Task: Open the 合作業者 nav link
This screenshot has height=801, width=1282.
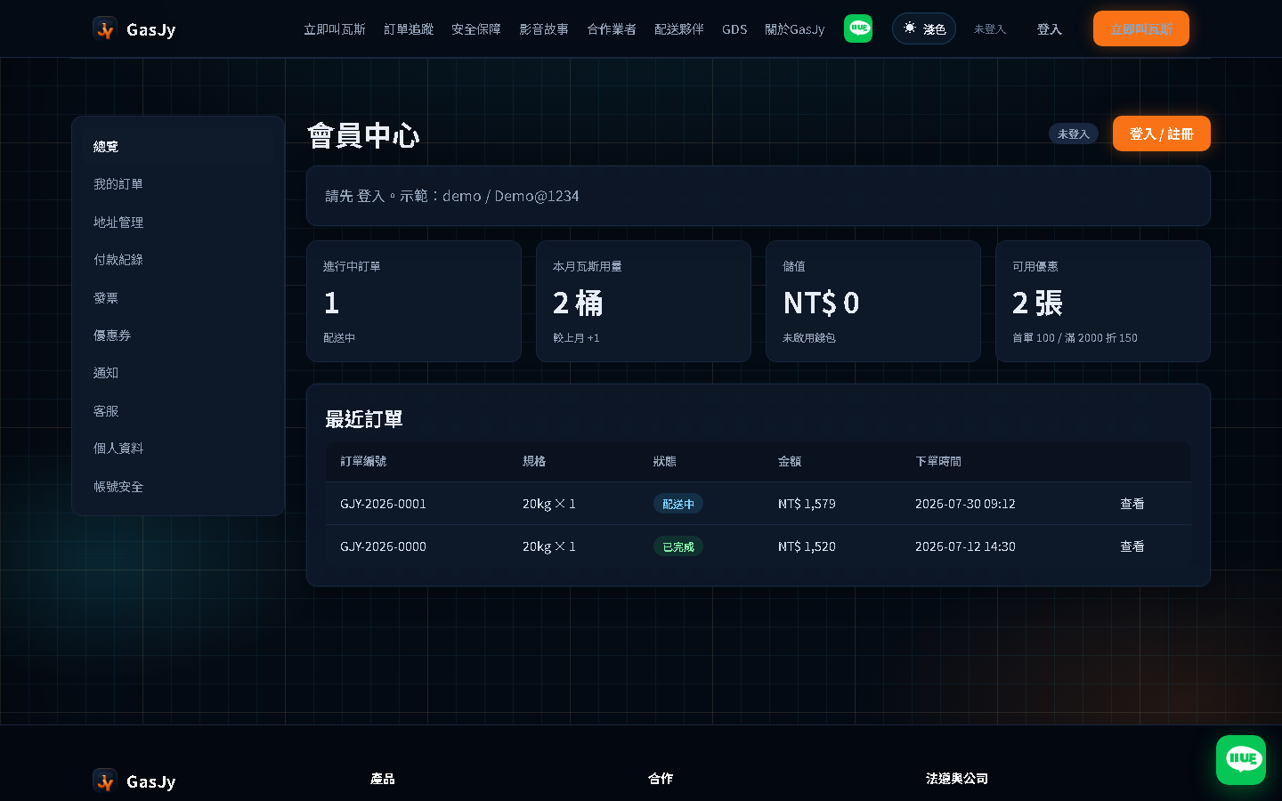Action: (x=612, y=29)
